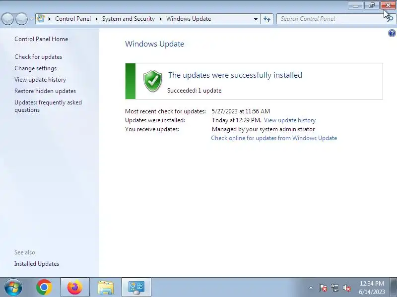This screenshot has height=297, width=397.
Task: Click Check for updates link
Action: (38, 57)
